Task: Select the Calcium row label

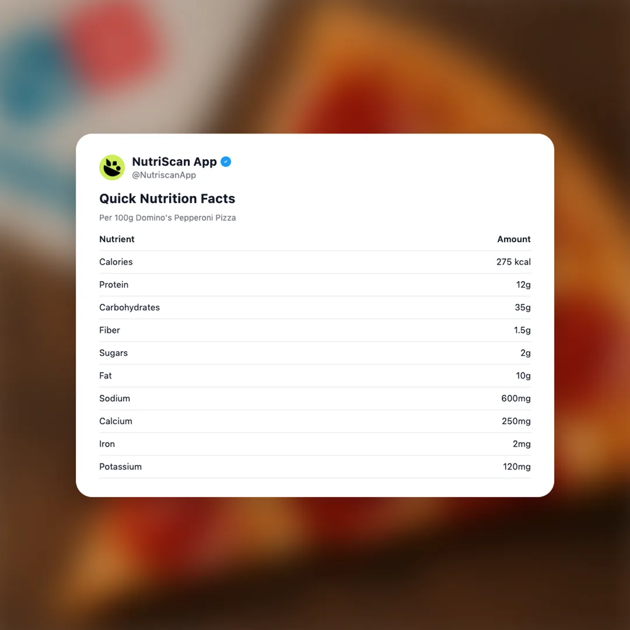Action: (116, 421)
